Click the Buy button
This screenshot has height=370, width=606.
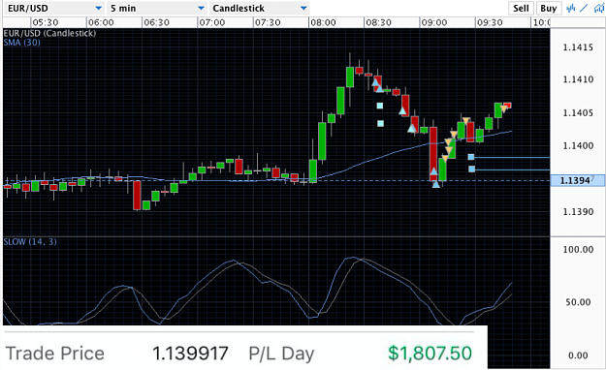548,8
